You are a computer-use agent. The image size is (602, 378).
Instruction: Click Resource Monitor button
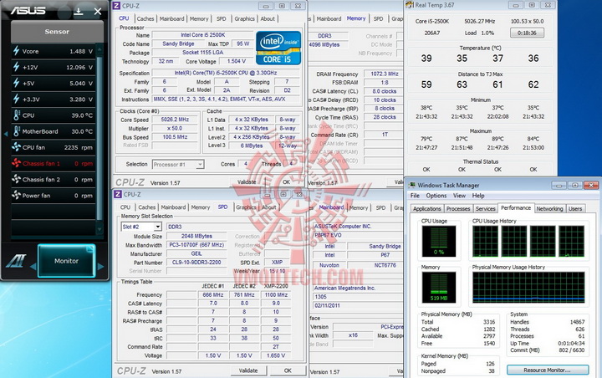coord(548,370)
